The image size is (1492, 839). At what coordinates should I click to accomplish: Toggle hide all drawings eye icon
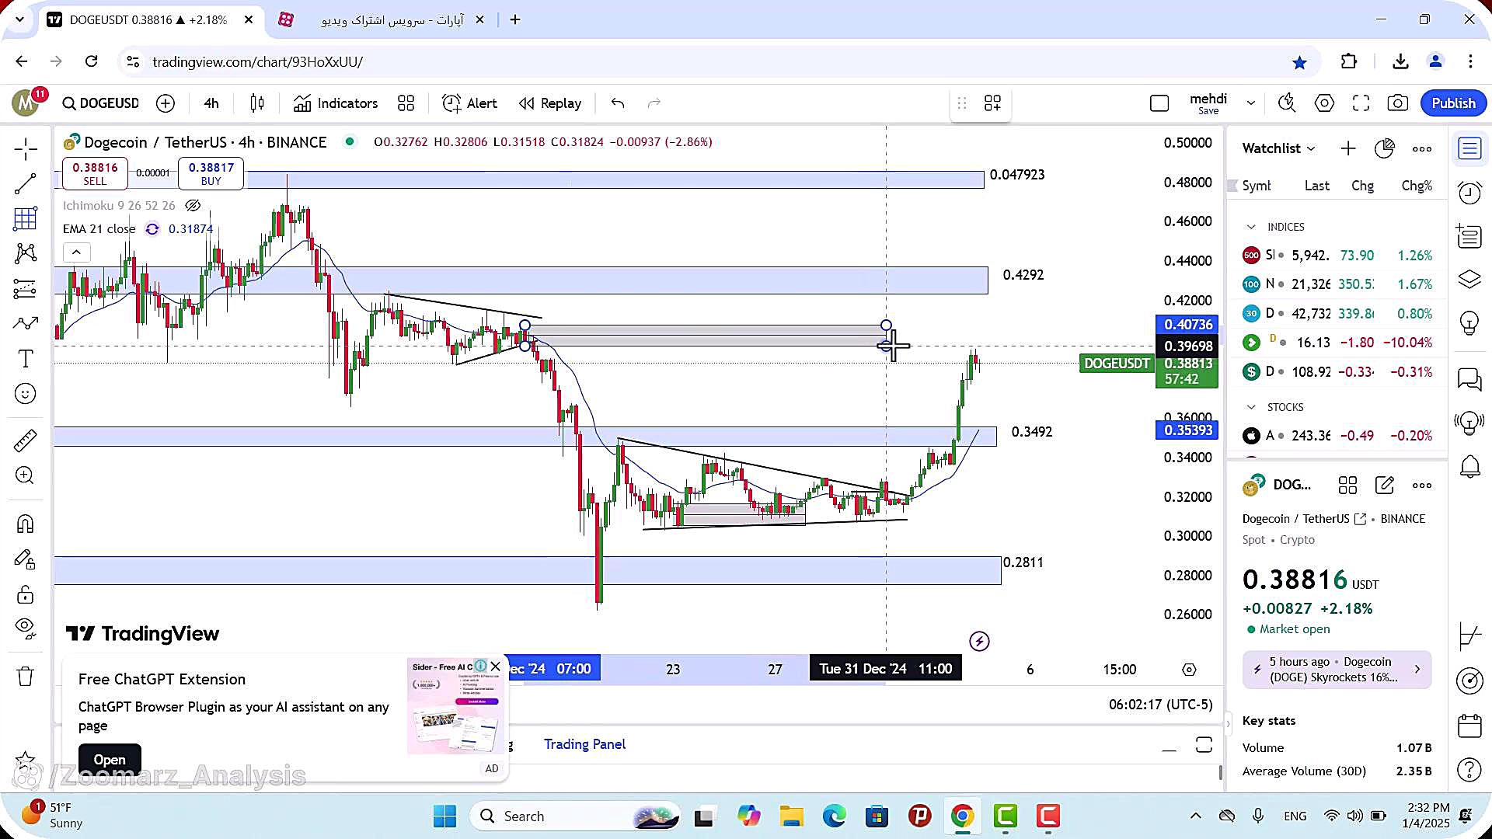25,628
